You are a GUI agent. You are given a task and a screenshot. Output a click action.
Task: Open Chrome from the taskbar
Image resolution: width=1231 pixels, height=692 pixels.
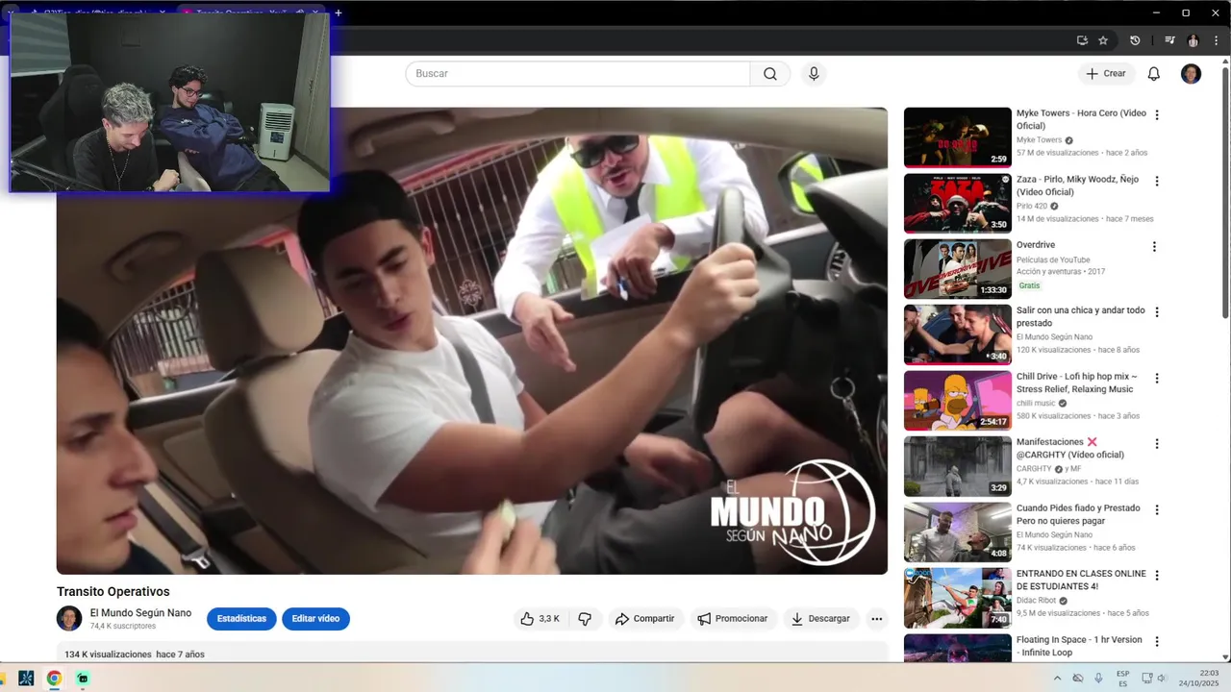pyautogui.click(x=54, y=678)
